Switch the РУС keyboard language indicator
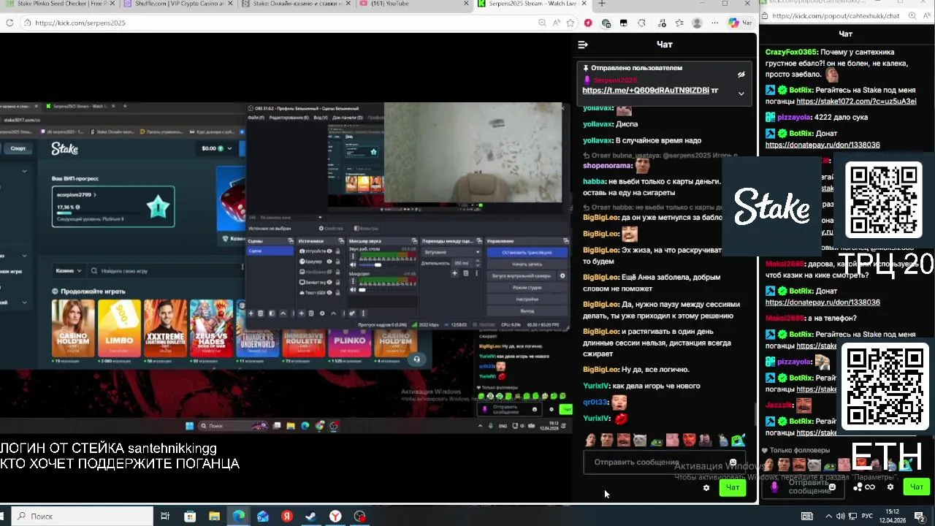The image size is (935, 526). point(867,516)
